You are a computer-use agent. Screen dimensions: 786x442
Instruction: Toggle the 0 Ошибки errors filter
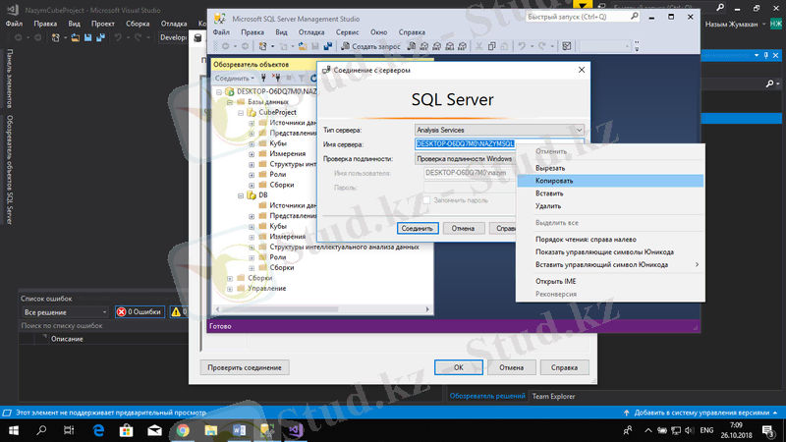click(140, 311)
